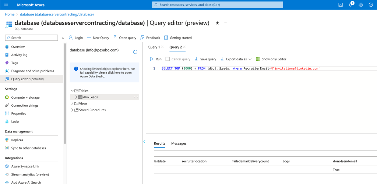377x184 pixels.
Task: Switch to the Results tab
Action: click(159, 144)
